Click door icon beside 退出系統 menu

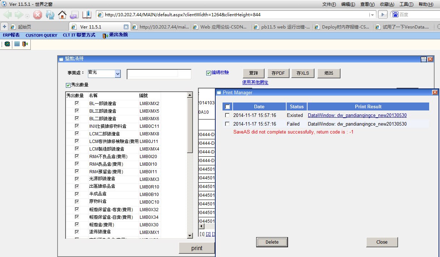click(105, 36)
